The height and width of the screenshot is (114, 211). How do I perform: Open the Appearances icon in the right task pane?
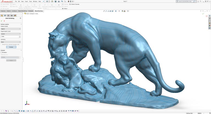[x=210, y=26]
